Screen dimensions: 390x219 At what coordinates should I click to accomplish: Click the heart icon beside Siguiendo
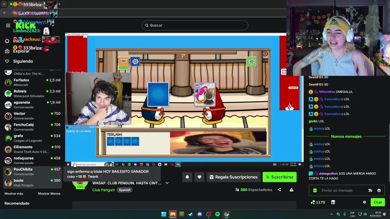tap(7, 61)
